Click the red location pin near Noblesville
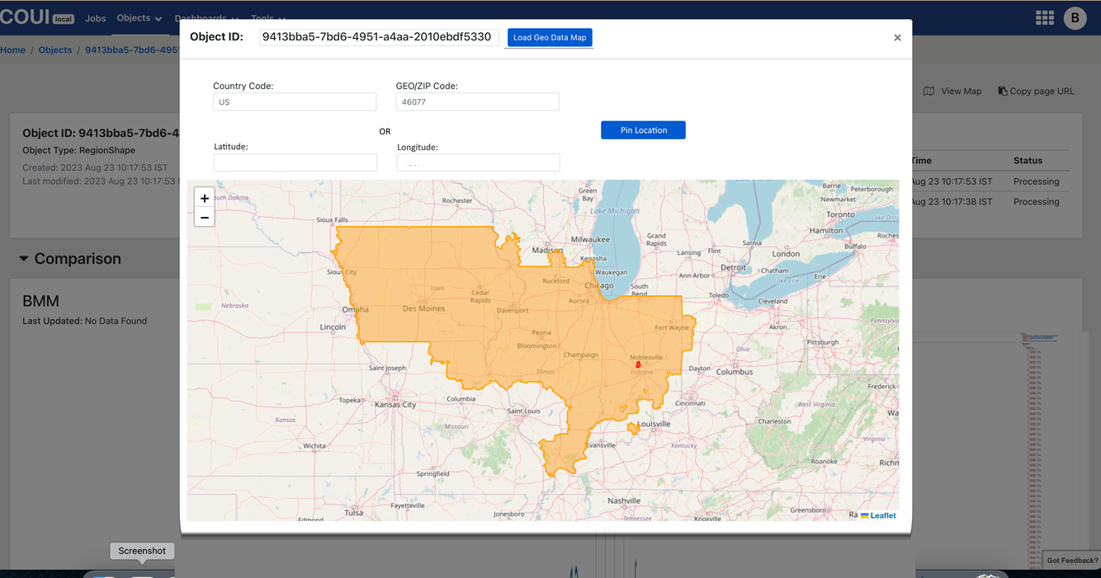This screenshot has height=578, width=1101. pyautogui.click(x=638, y=364)
